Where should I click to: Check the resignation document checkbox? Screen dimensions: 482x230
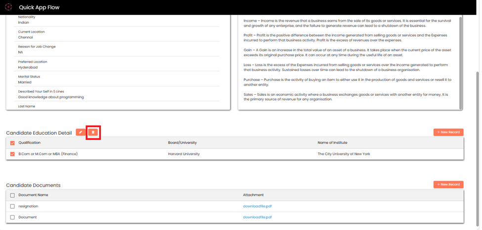click(x=13, y=206)
